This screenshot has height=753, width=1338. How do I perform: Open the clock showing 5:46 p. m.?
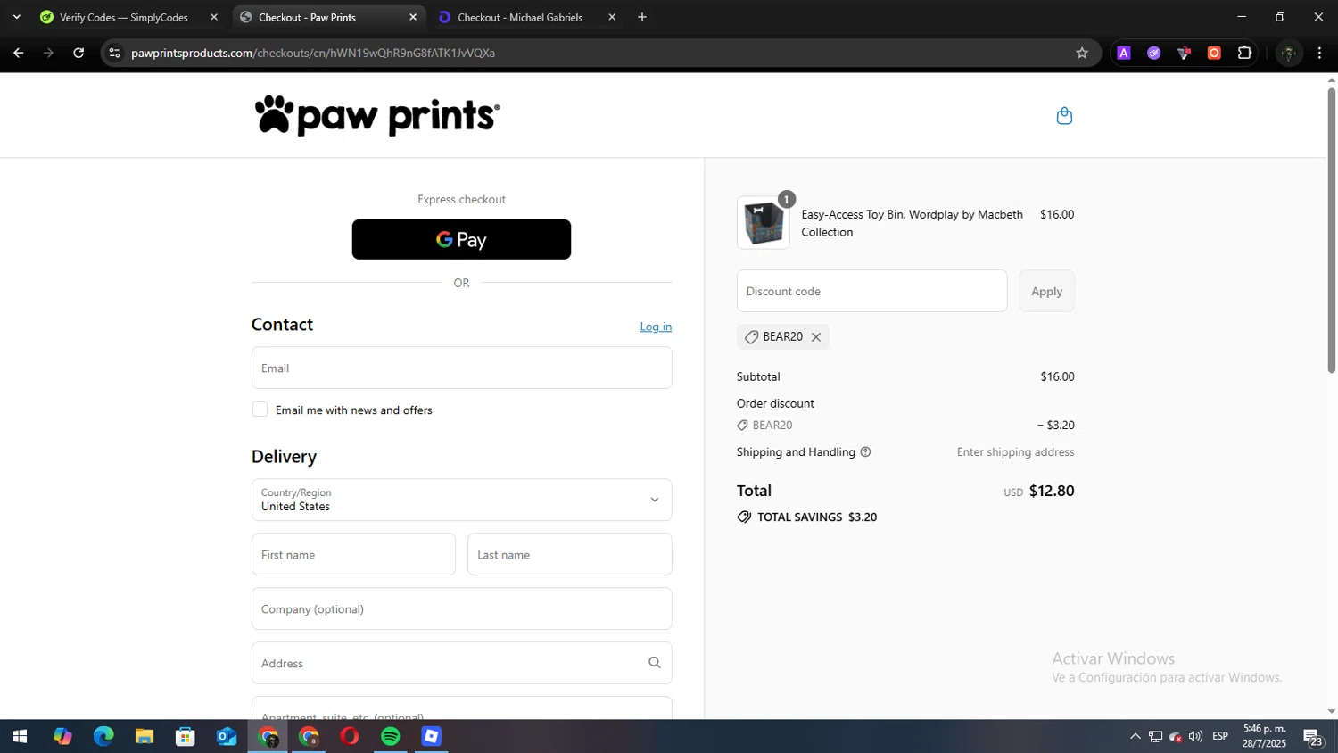[1264, 736]
